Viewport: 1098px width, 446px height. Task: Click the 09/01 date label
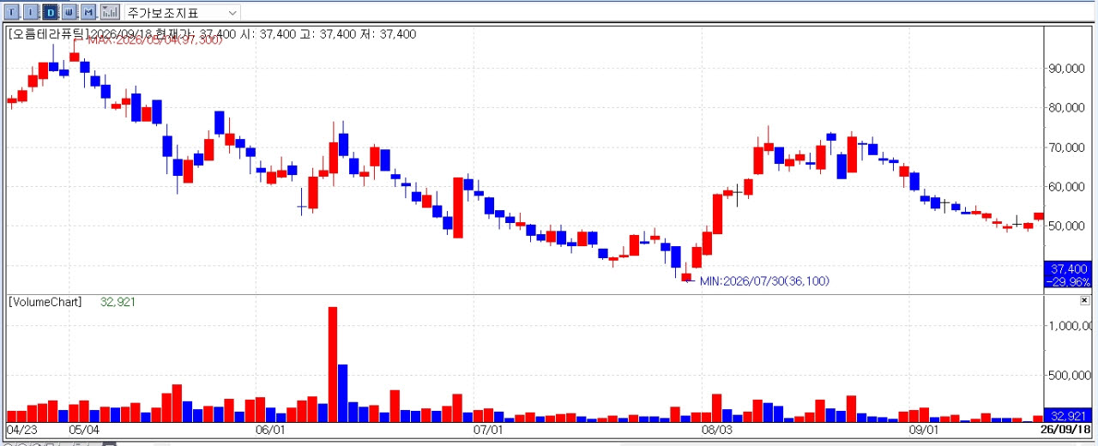(923, 429)
